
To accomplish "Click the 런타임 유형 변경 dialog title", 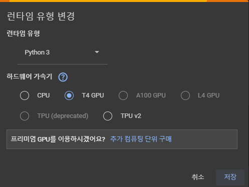I will coord(41,16).
